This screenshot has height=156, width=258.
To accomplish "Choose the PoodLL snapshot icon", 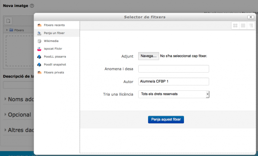I will click(x=39, y=65).
